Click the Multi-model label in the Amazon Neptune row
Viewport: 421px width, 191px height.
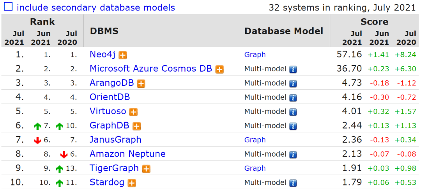click(265, 154)
